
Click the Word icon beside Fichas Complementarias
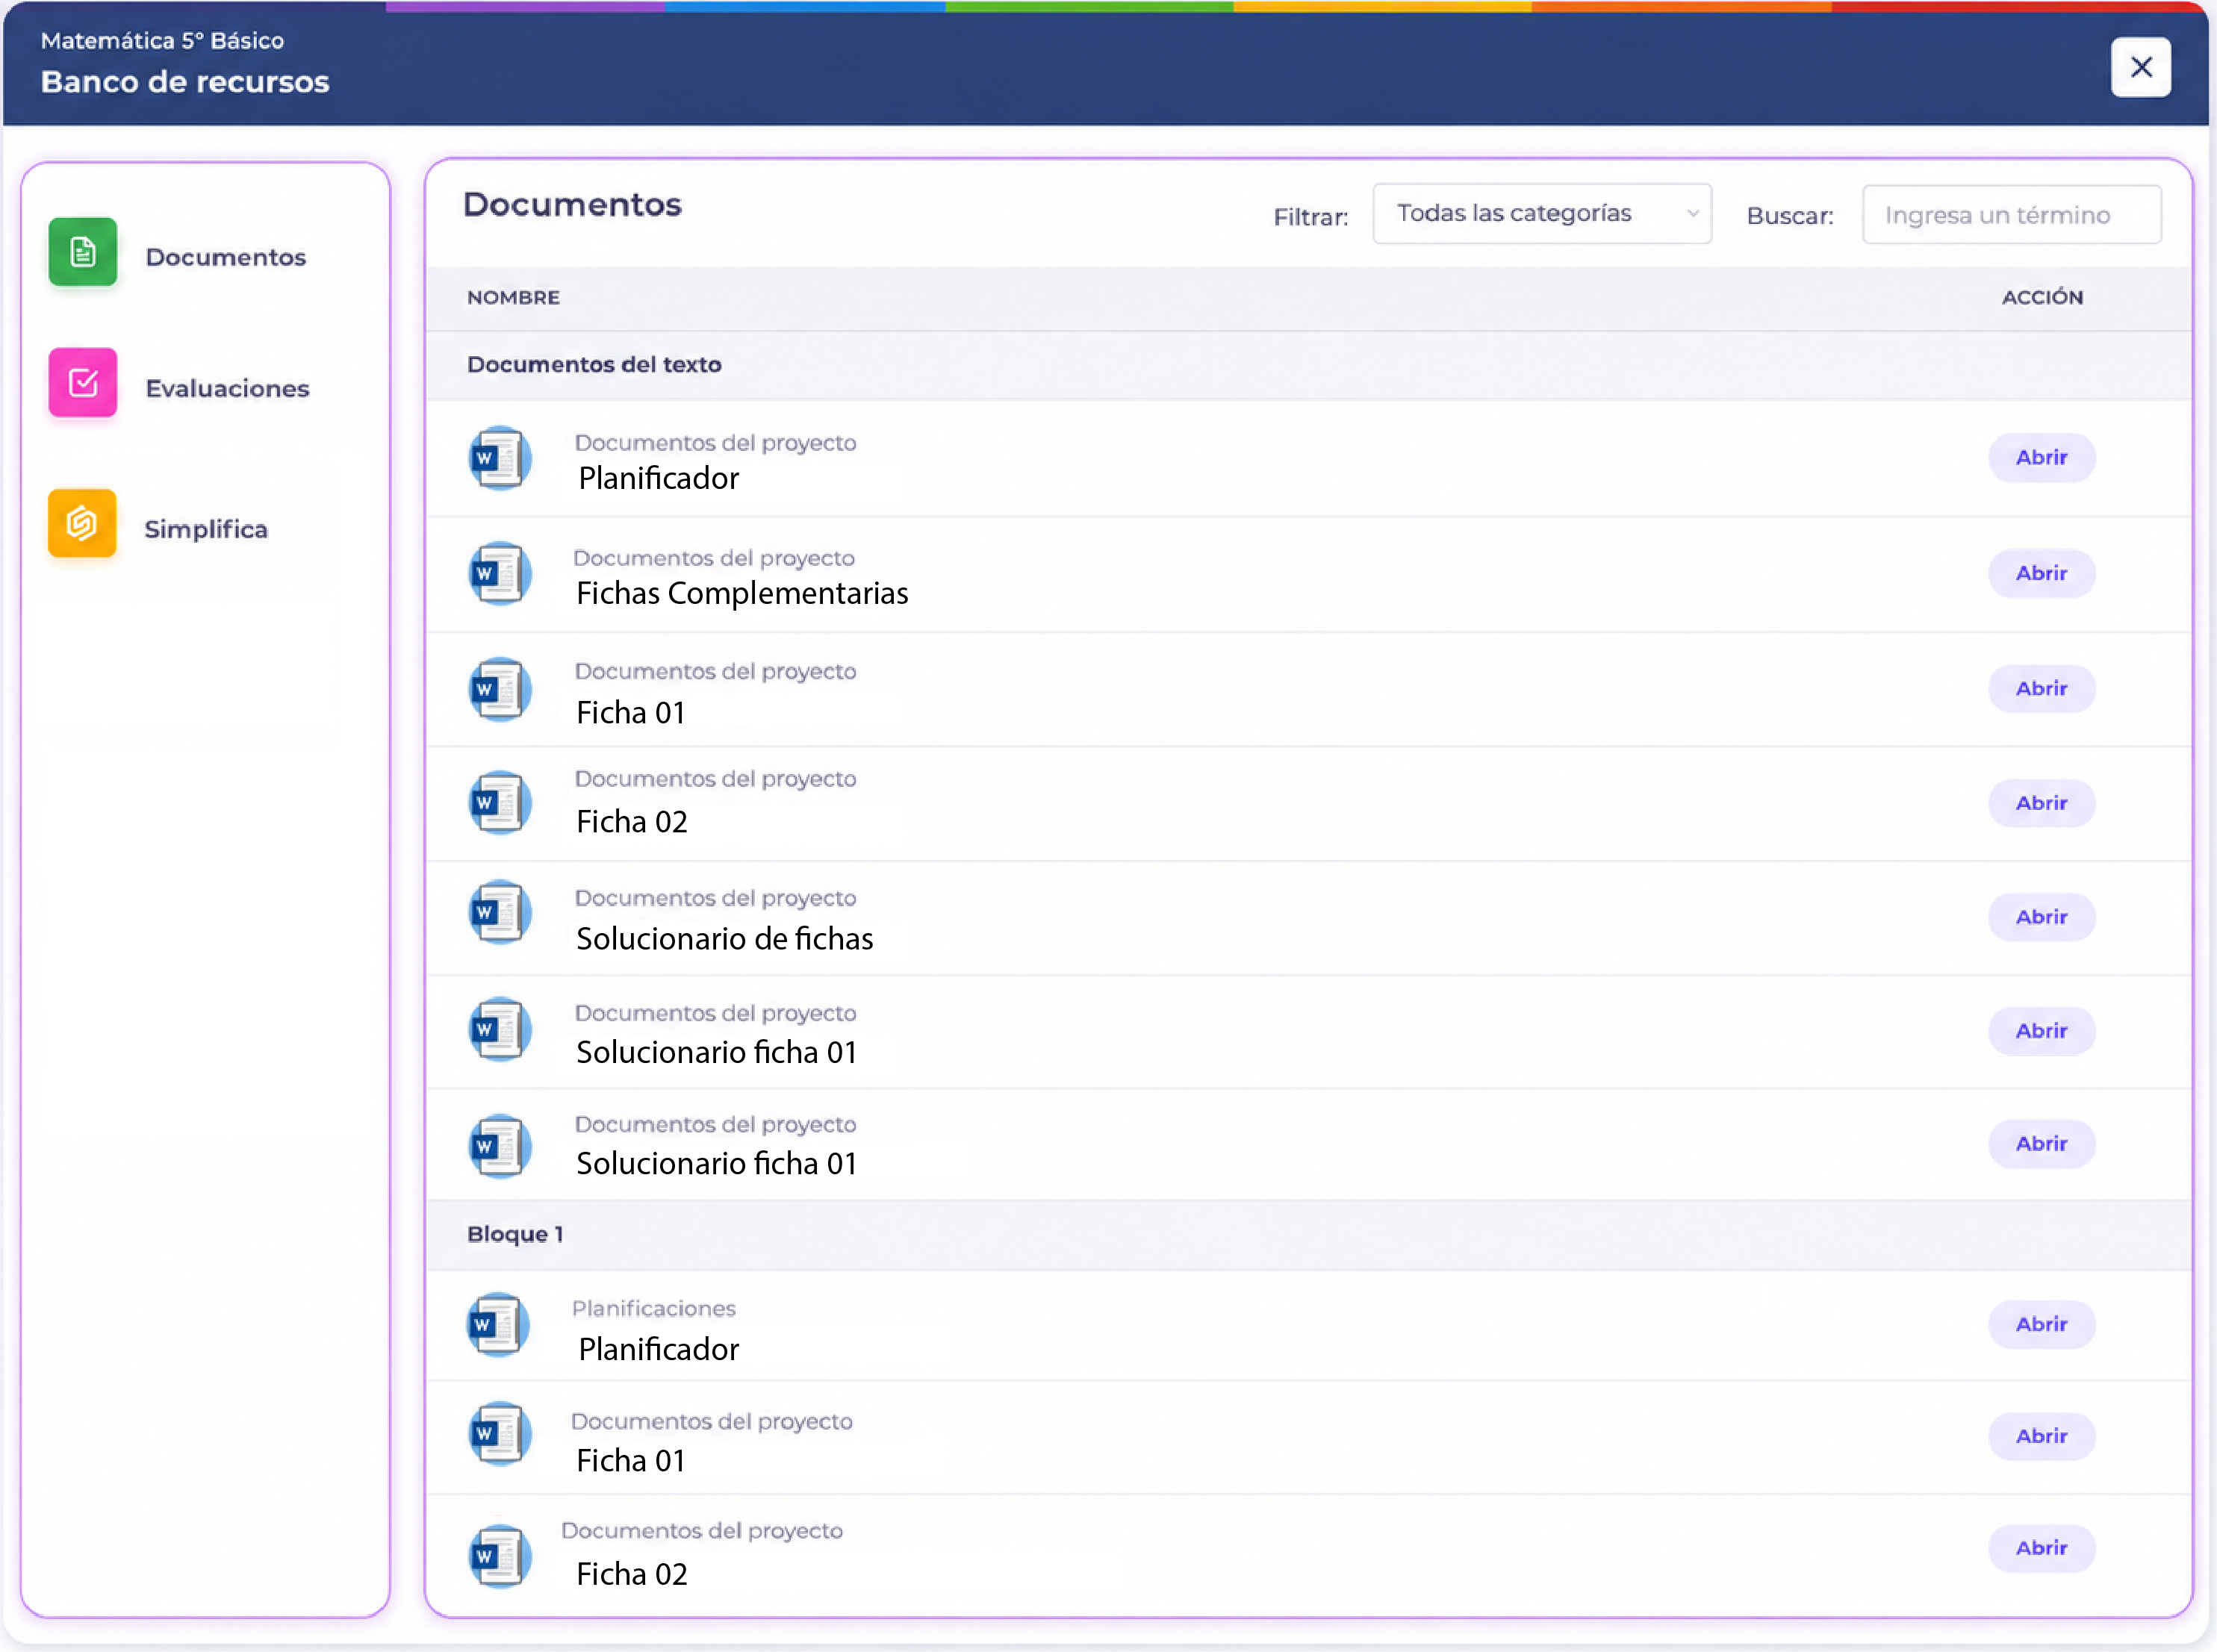click(x=499, y=574)
